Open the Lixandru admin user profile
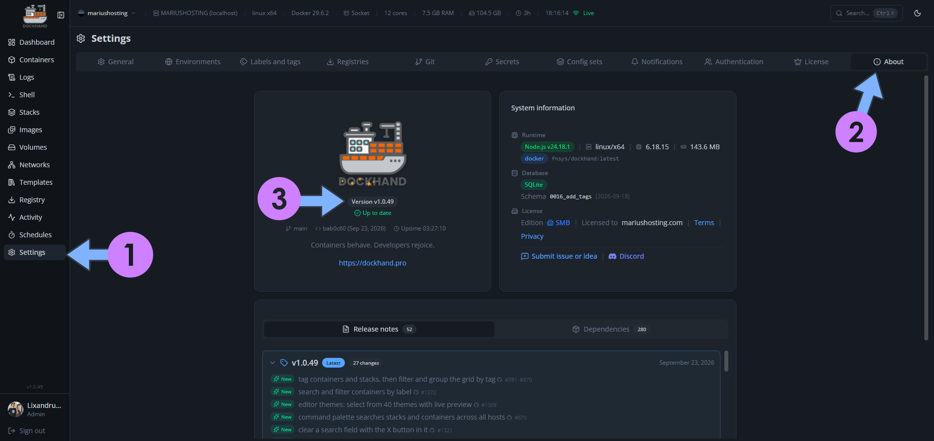 coord(35,409)
